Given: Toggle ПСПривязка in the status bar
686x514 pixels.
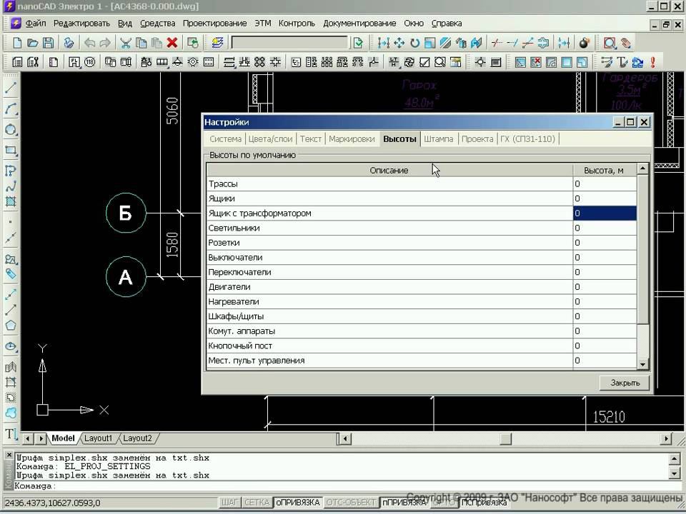Looking at the screenshot, I should coord(484,503).
